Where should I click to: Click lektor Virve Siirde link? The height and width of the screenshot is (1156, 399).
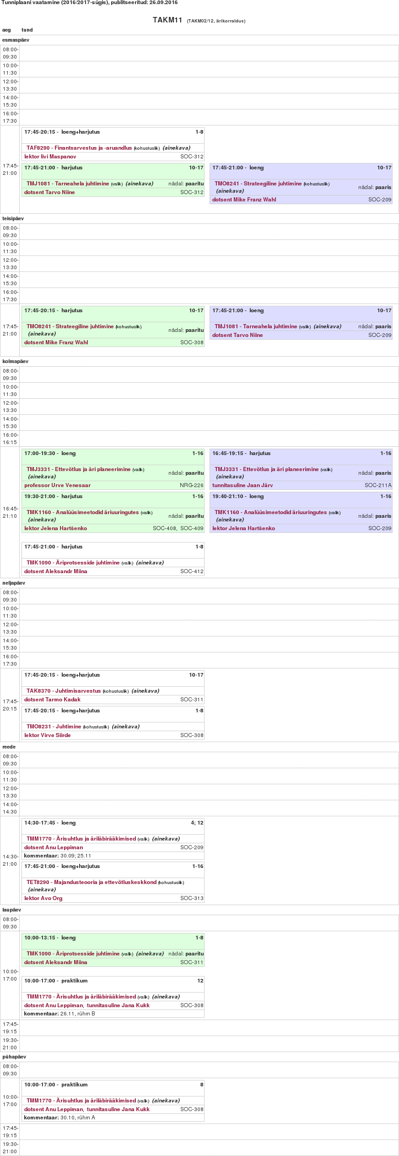point(47,735)
